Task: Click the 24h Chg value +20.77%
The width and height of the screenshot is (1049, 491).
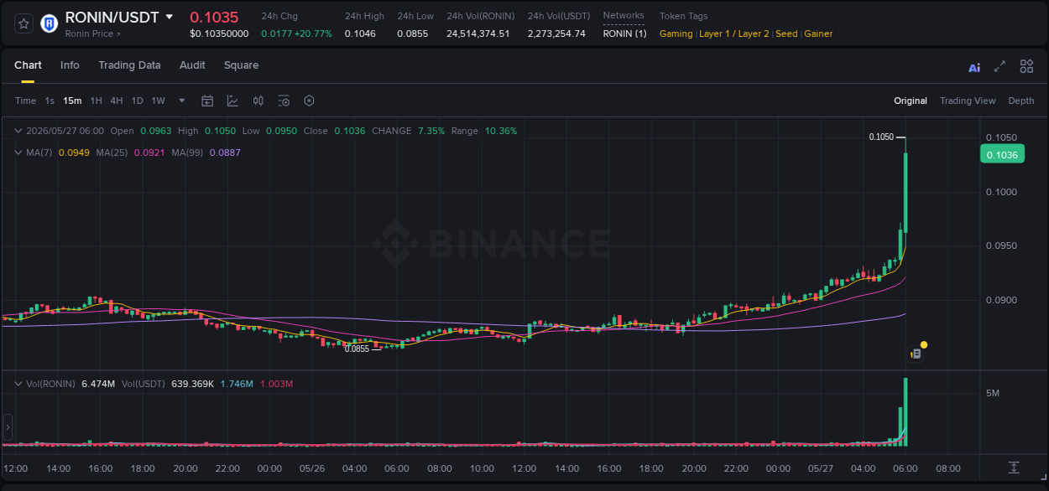Action: click(x=313, y=34)
